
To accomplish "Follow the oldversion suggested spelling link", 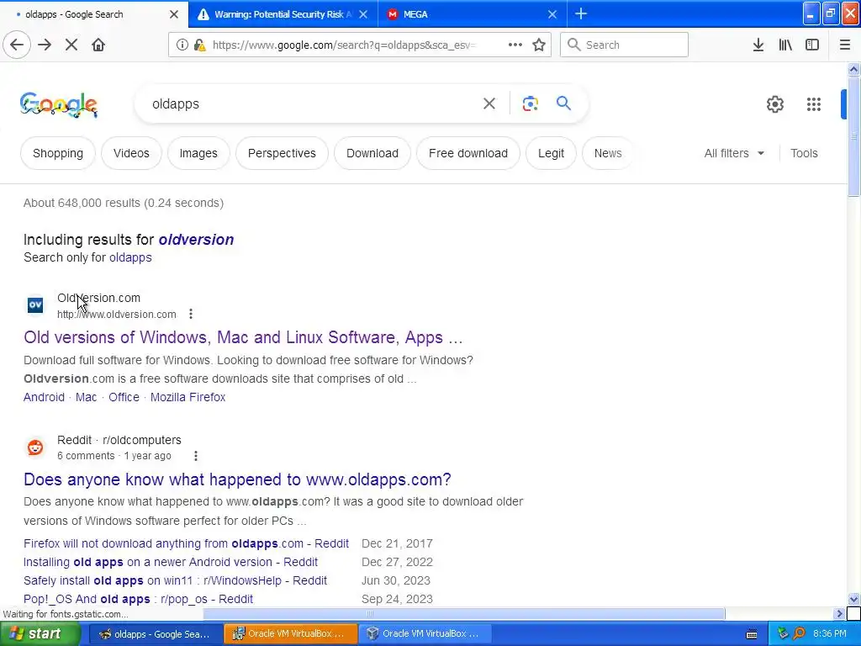I will [x=196, y=240].
